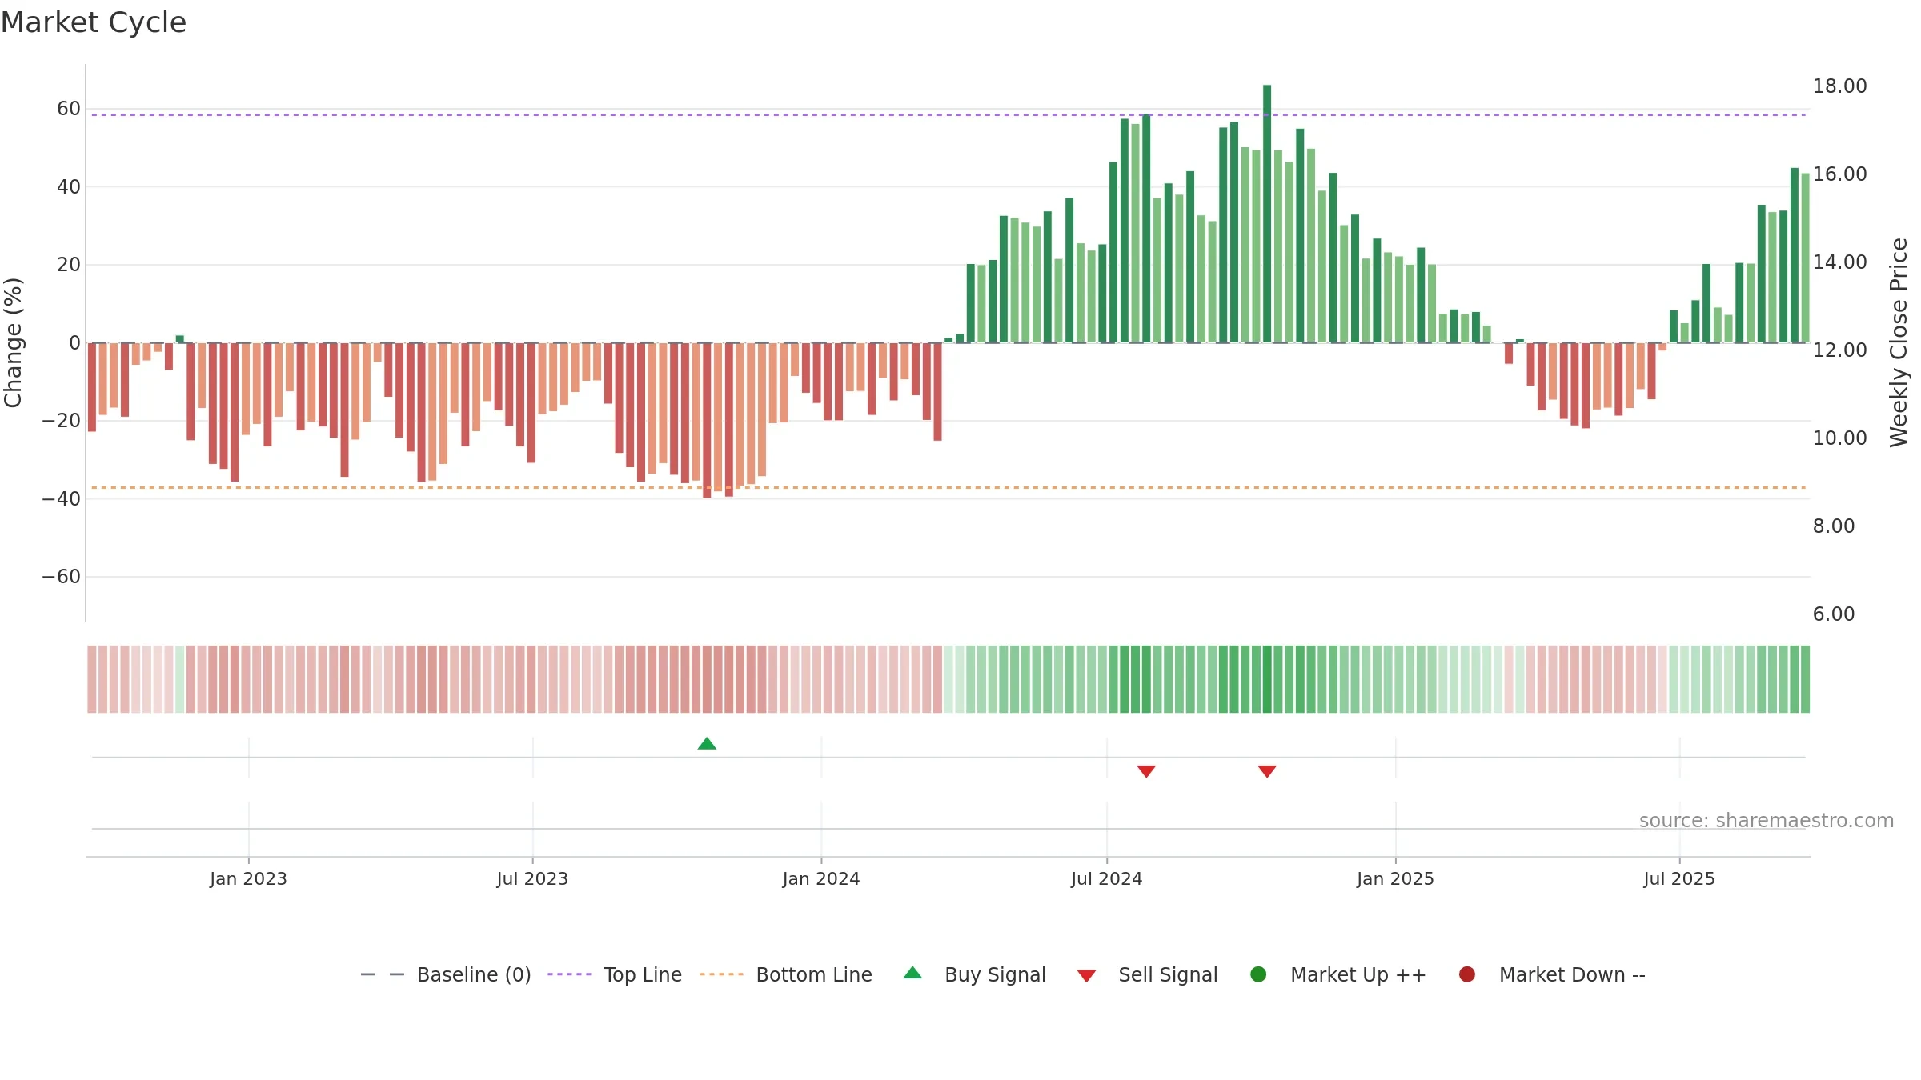Click the grey dashed Baseline sample in the legend
This screenshot has width=1921, height=1080.
[x=383, y=974]
